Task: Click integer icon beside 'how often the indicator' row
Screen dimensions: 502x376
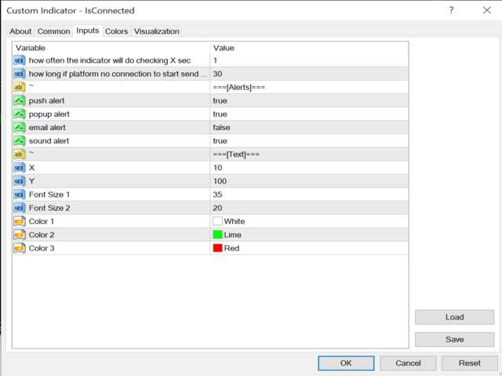Action: (19, 60)
